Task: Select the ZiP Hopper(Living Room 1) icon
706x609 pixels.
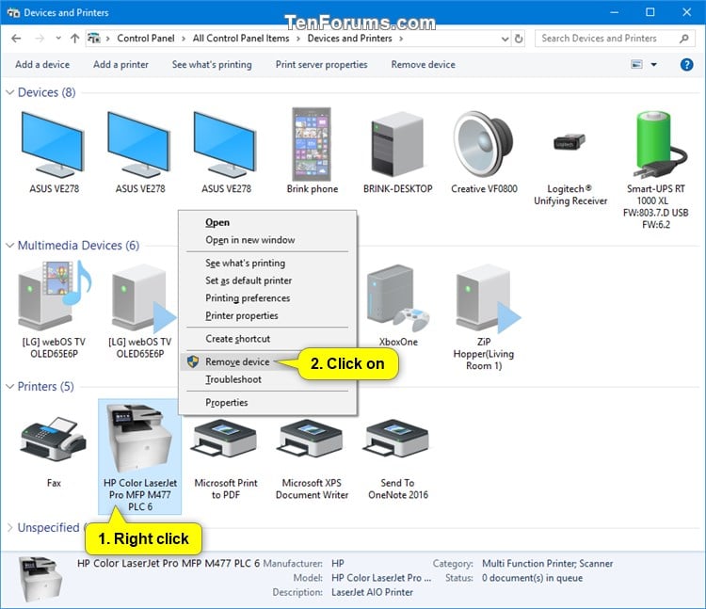Action: click(x=487, y=297)
